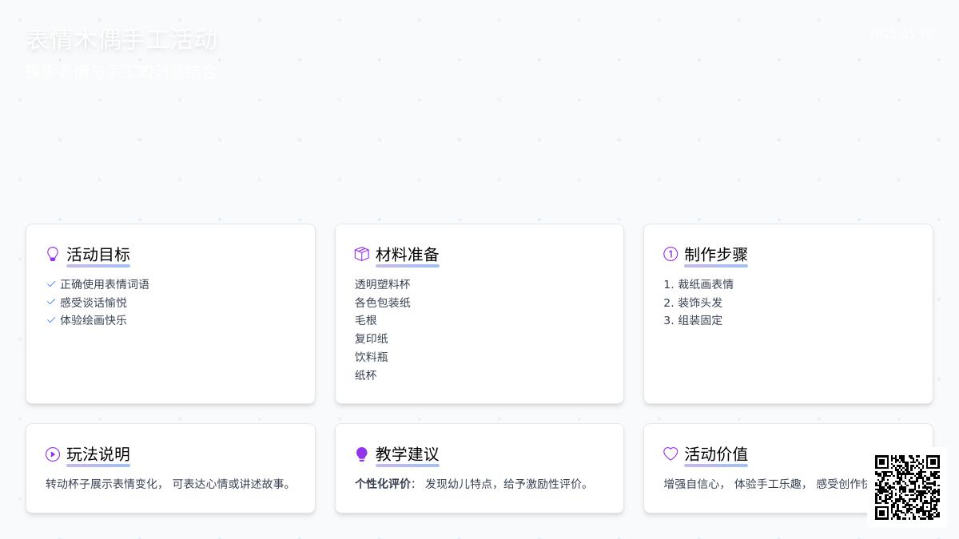This screenshot has height=539, width=959.
Task: Click the play circle icon beside 玩法说明
Action: point(53,454)
